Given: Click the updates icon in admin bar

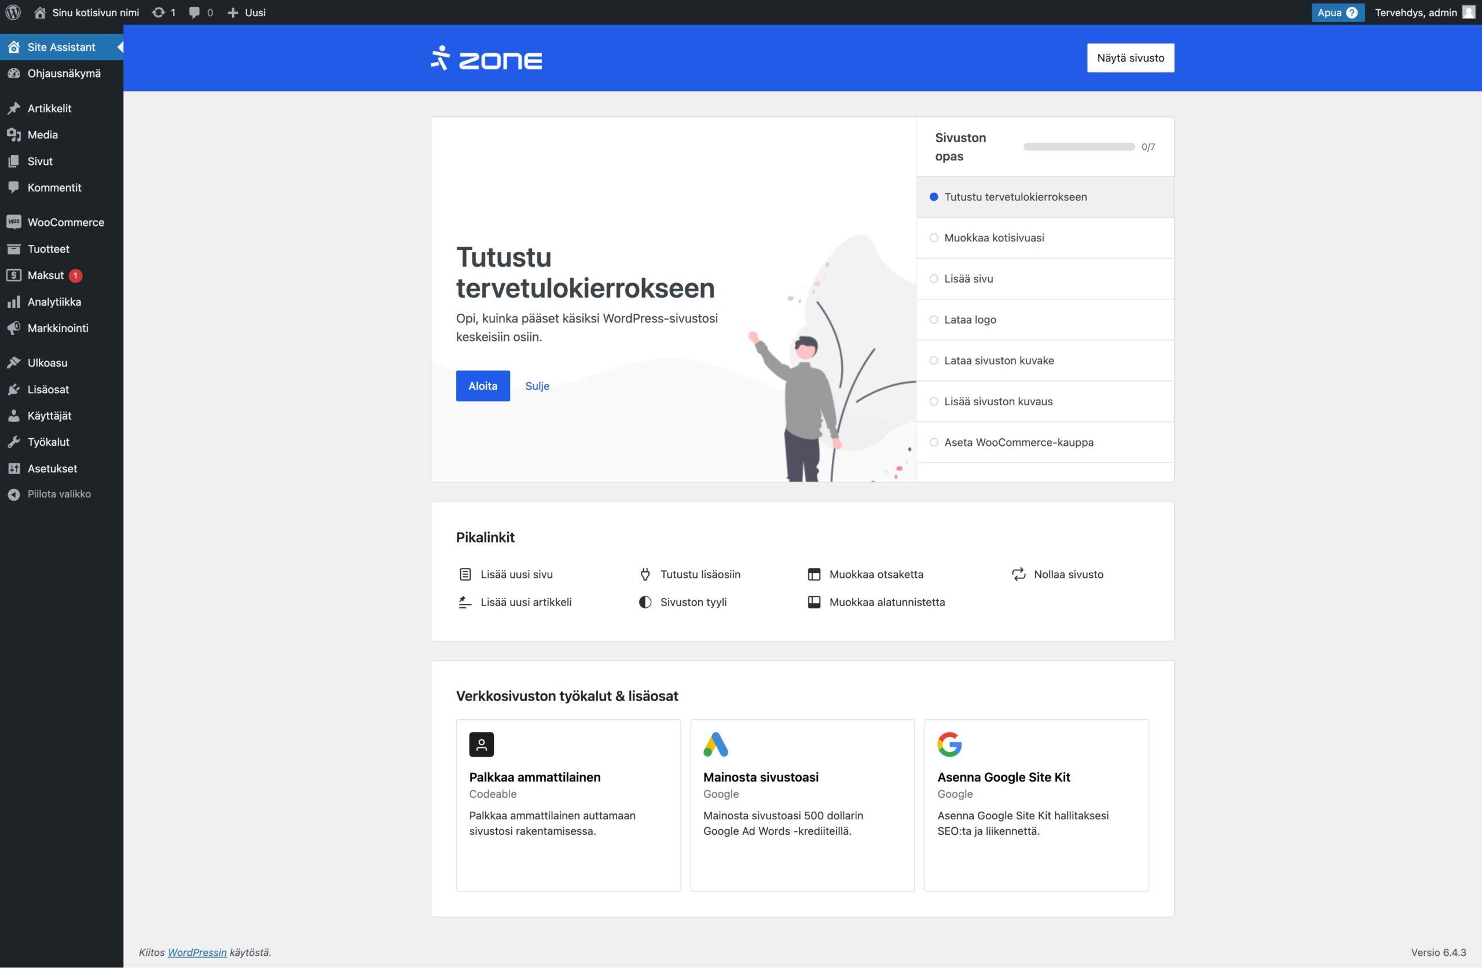Looking at the screenshot, I should [x=159, y=13].
